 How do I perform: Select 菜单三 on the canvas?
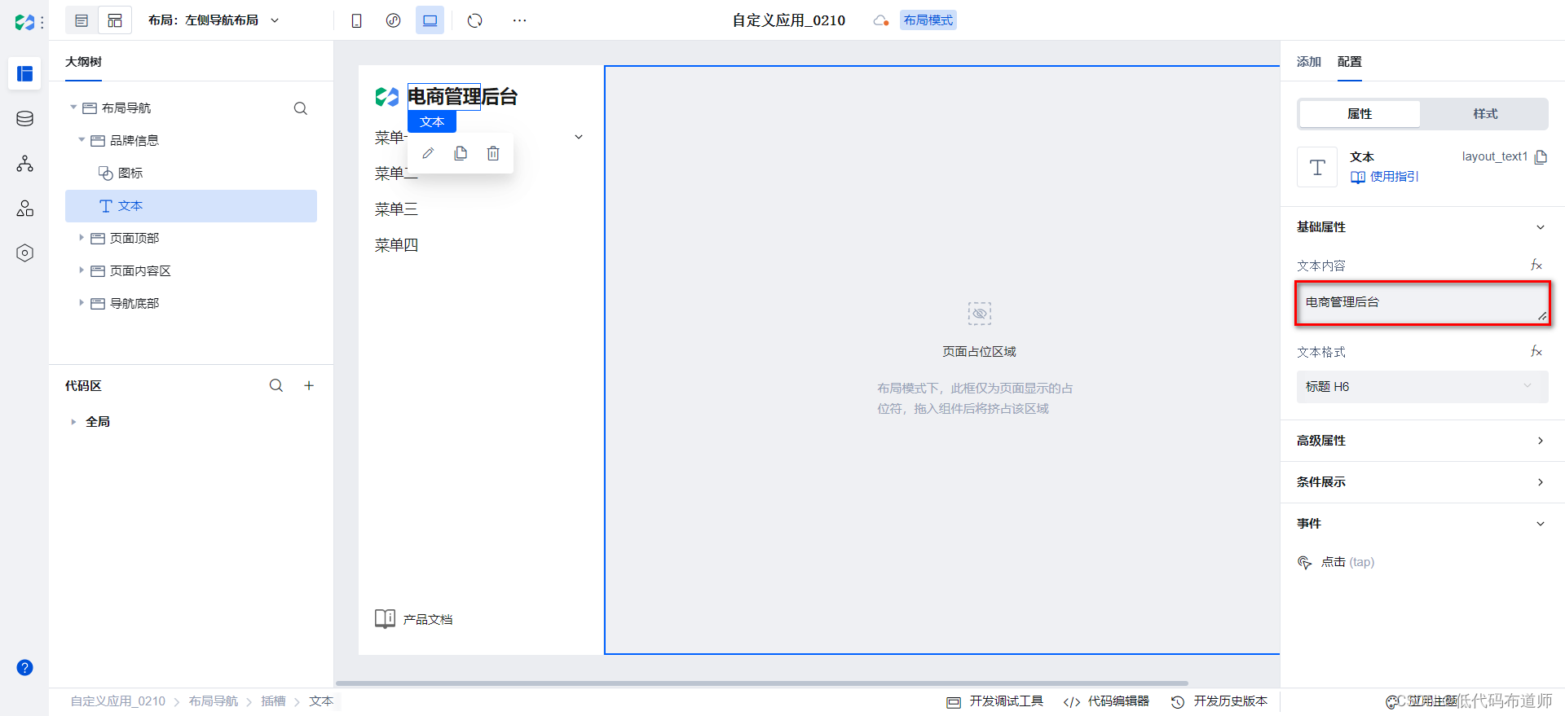coord(396,209)
